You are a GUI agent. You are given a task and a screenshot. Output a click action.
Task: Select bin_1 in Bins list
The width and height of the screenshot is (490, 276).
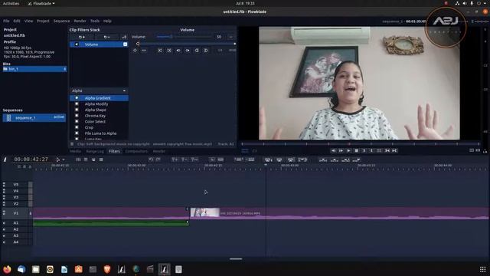coord(34,69)
